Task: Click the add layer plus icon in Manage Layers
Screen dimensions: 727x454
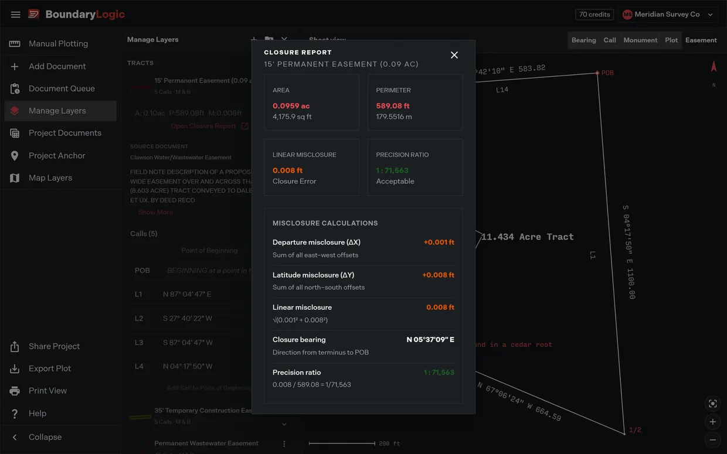Action: tap(254, 39)
